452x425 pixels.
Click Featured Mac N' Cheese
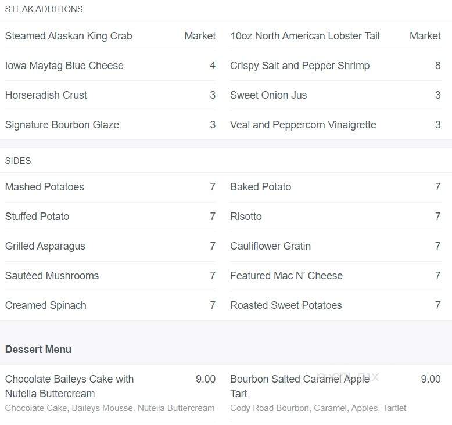coord(286,276)
